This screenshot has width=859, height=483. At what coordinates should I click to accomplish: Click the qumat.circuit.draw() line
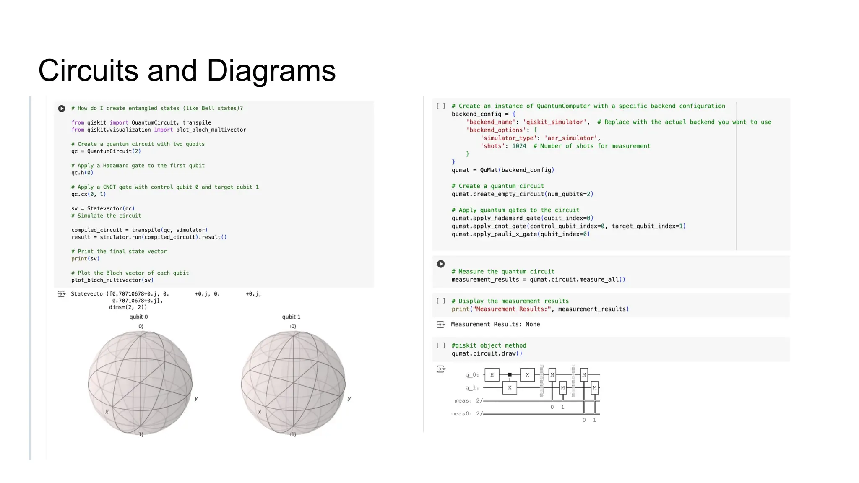coord(487,353)
